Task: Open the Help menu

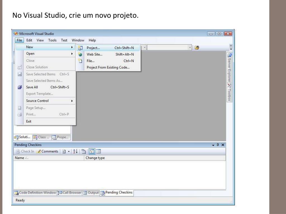Action: (92, 40)
